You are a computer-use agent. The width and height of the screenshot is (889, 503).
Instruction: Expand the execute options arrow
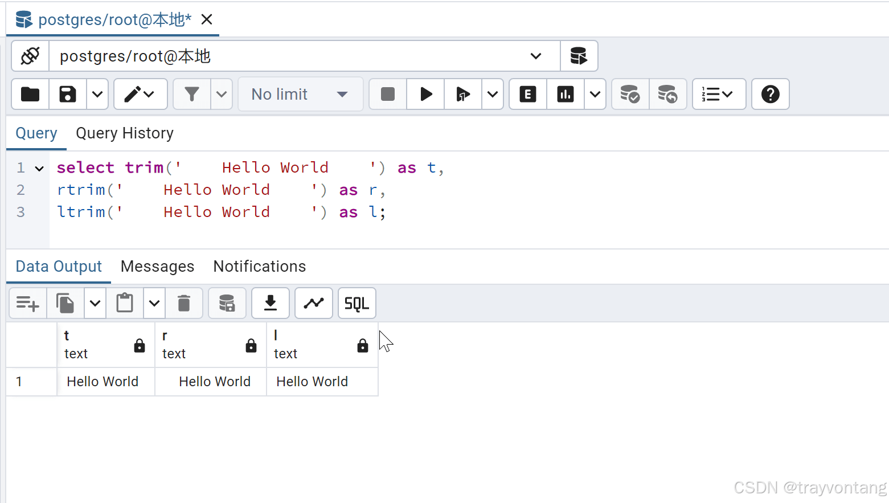coord(493,94)
